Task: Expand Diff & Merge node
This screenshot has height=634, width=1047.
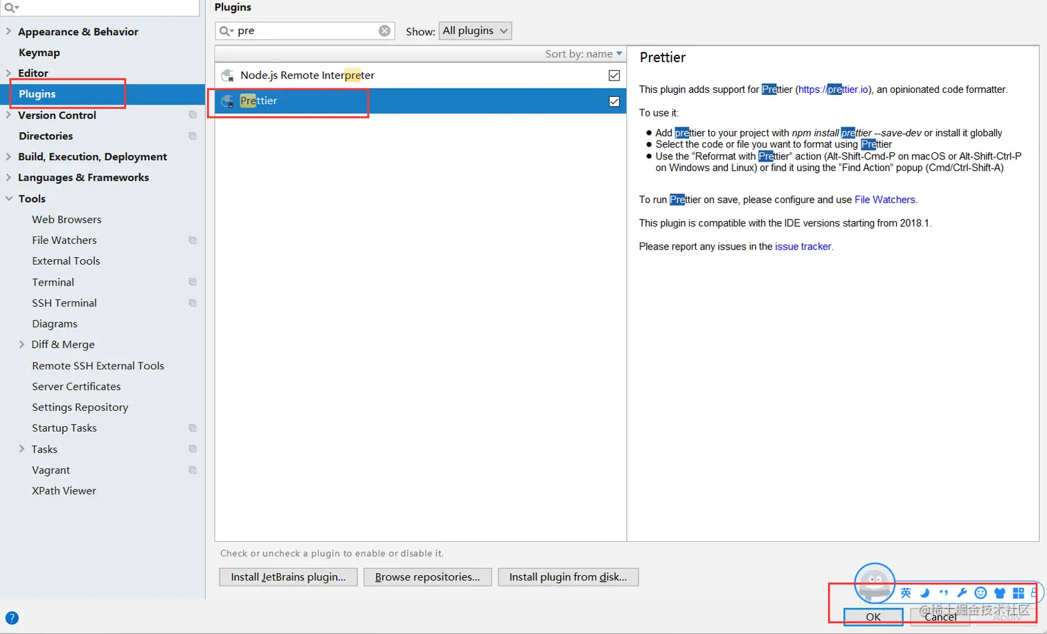Action: [x=21, y=344]
